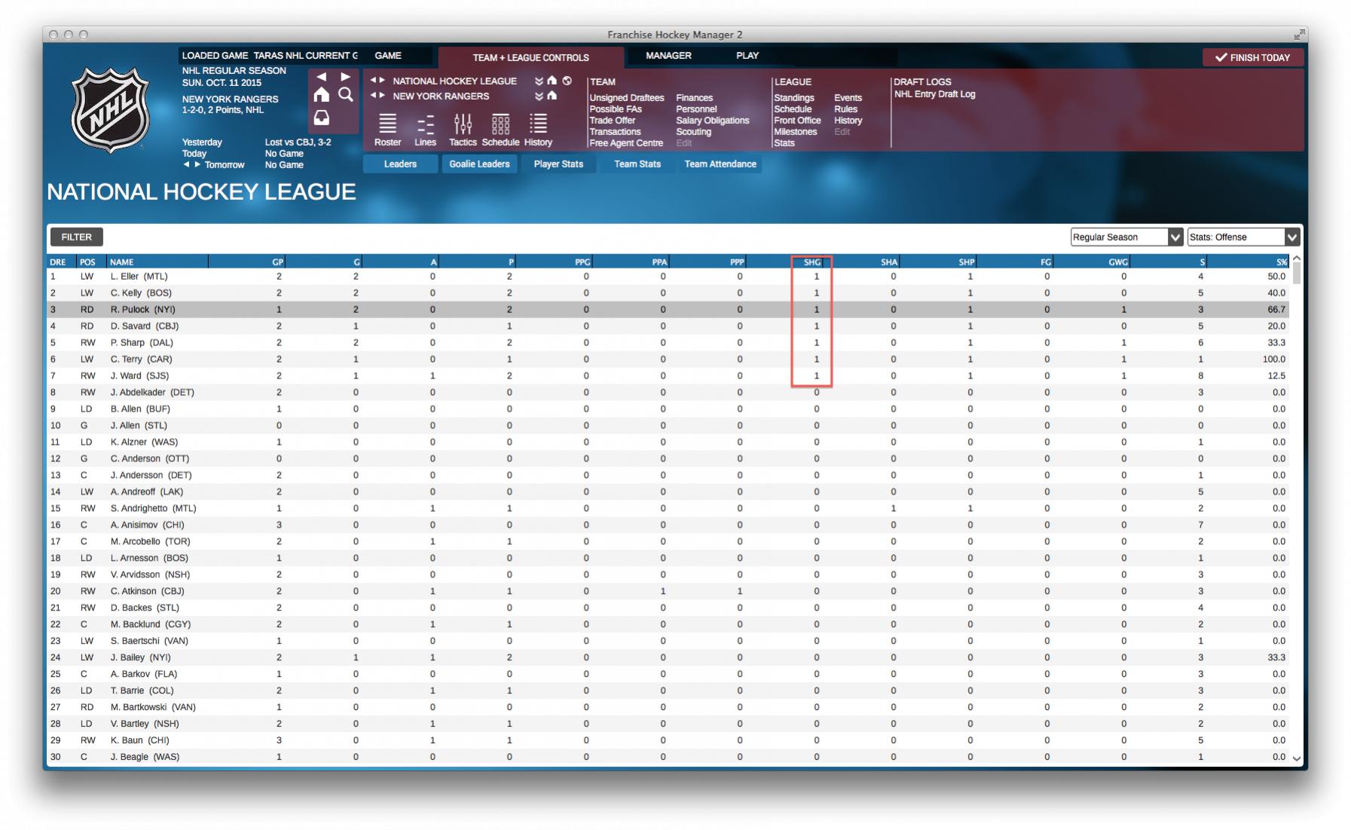This screenshot has width=1351, height=830.
Task: Open the team History list icon
Action: (538, 130)
